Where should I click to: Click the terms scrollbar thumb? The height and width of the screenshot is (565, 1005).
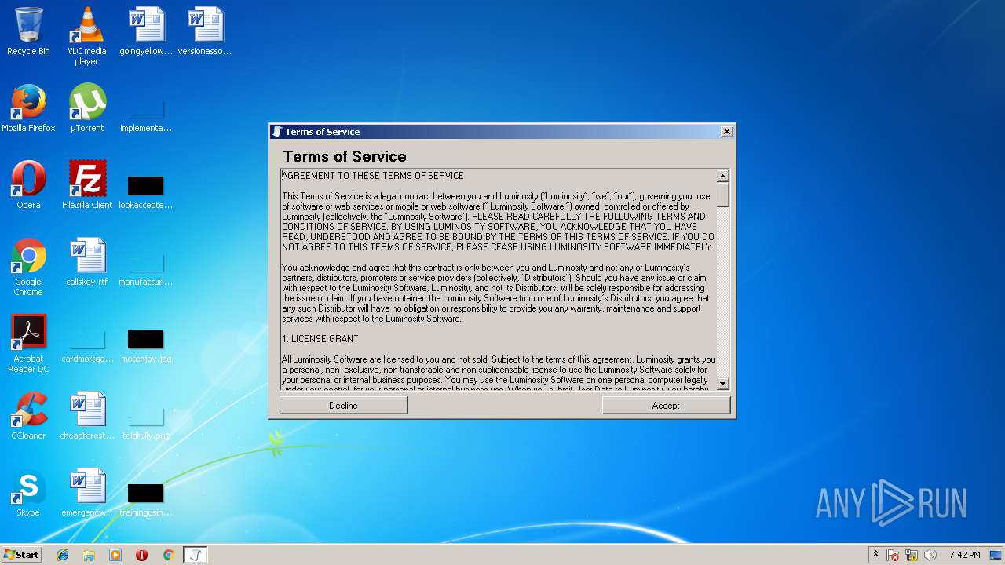[723, 195]
